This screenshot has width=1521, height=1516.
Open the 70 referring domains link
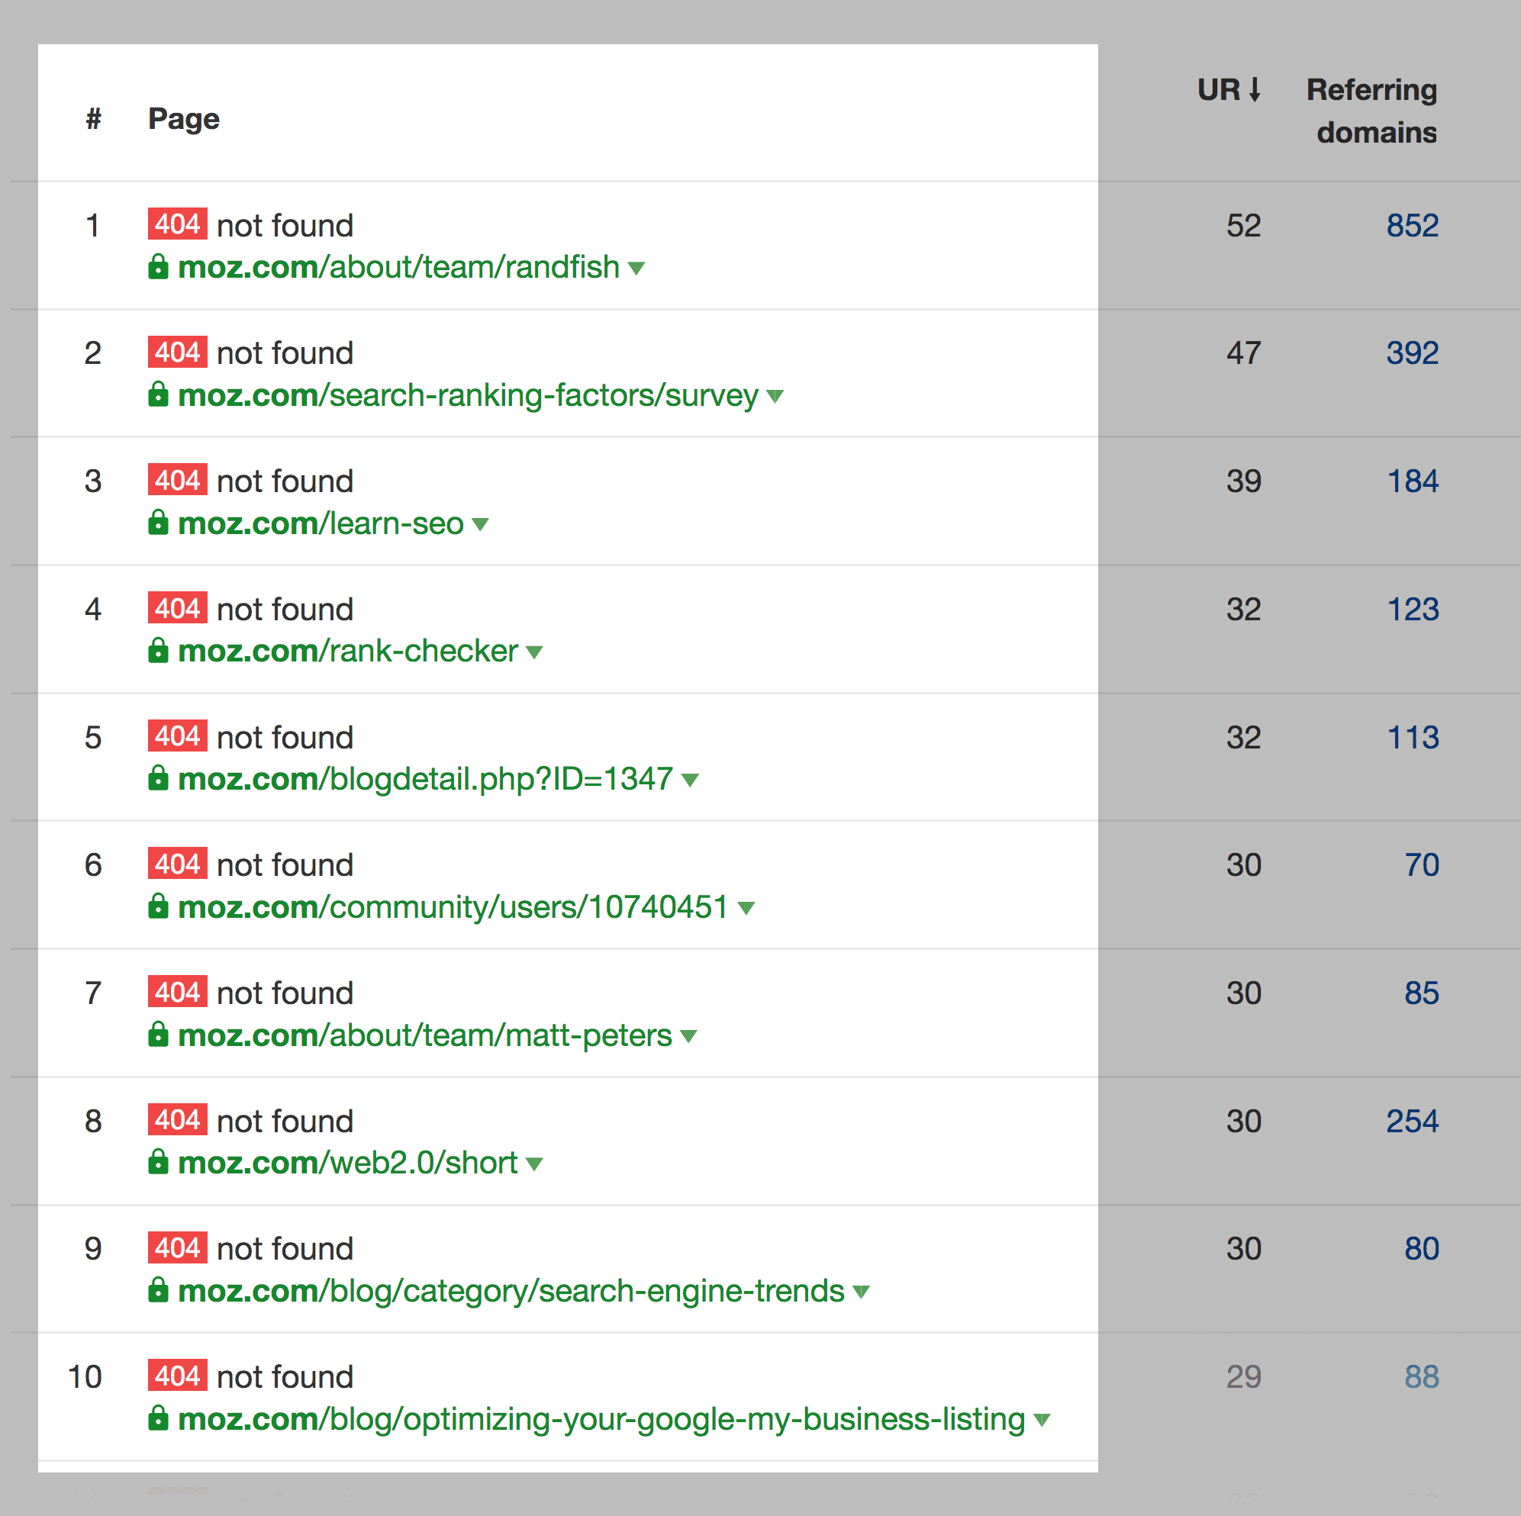click(1422, 865)
